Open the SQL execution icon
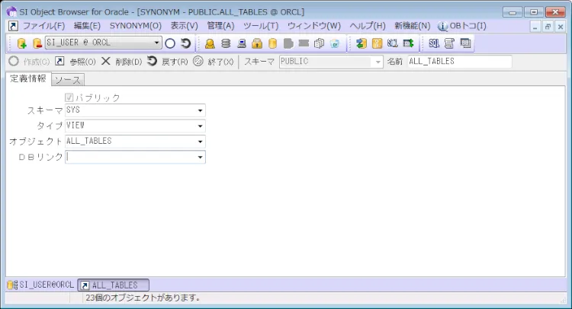The width and height of the screenshot is (572, 309). point(434,43)
